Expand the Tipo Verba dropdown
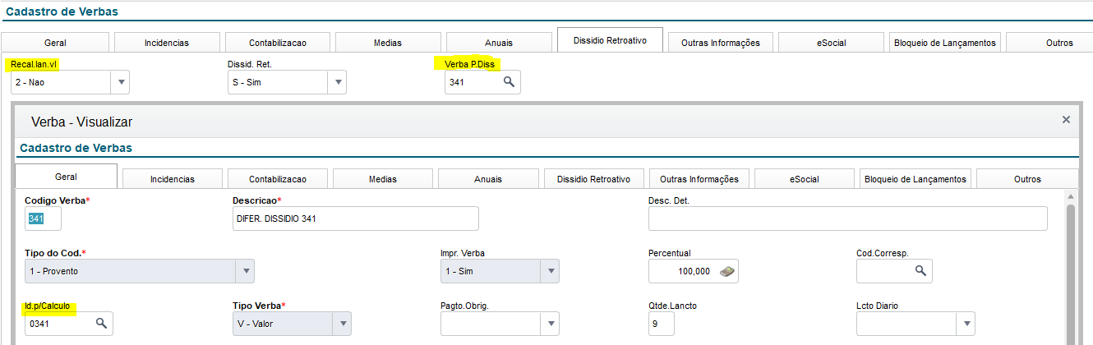 343,324
